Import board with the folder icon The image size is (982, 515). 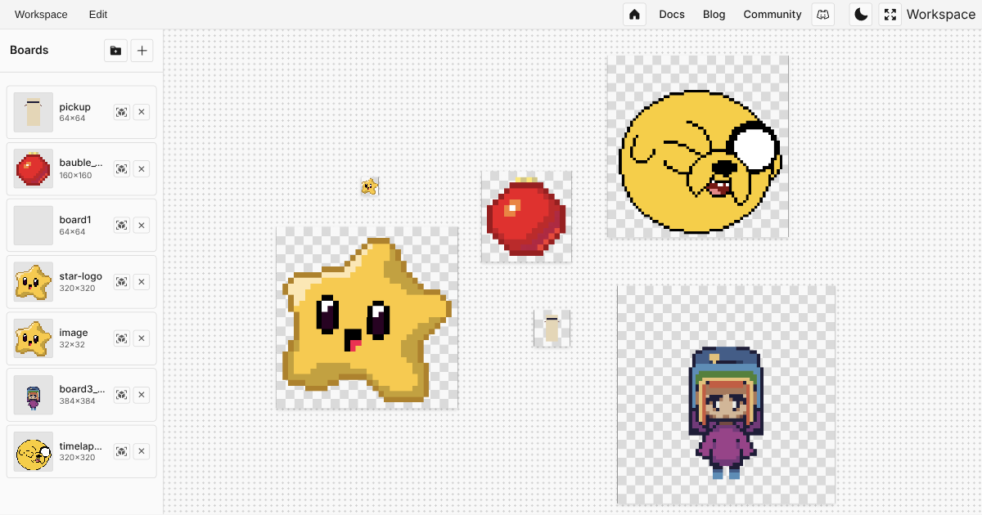click(115, 51)
